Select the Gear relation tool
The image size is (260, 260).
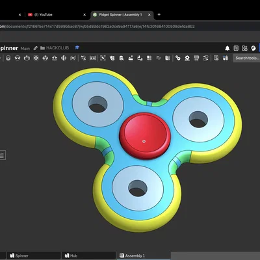(178, 58)
